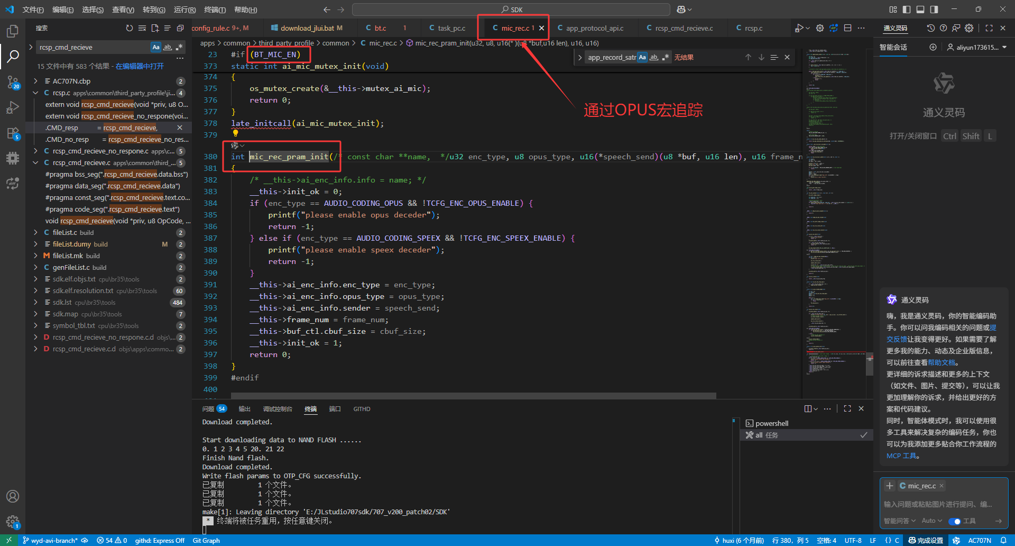Image resolution: width=1015 pixels, height=546 pixels.
Task: Split the editor layout
Action: (848, 28)
